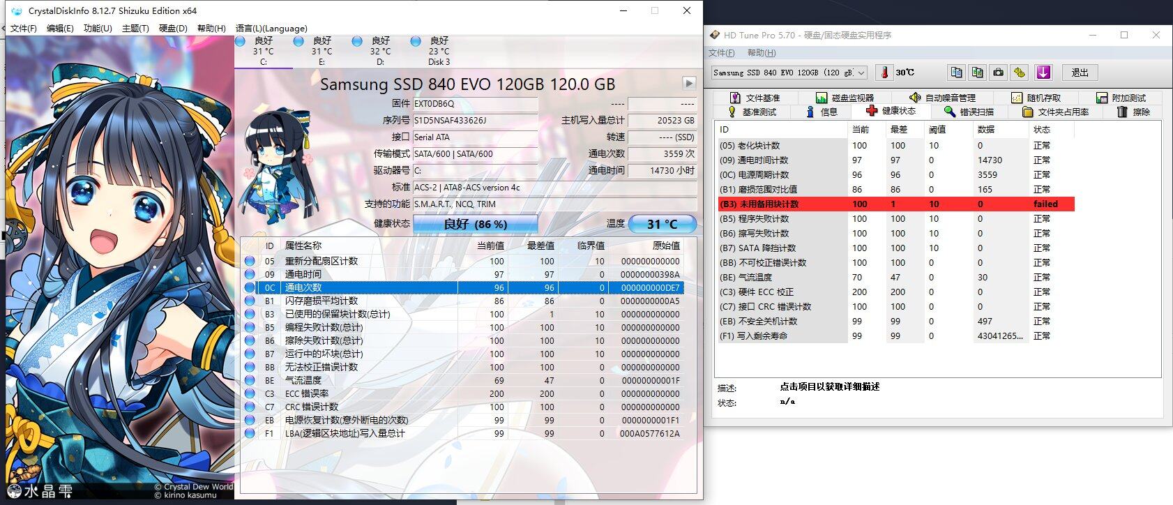Click the firmware field EXT0DB6Q
1173x505 pixels.
(475, 104)
